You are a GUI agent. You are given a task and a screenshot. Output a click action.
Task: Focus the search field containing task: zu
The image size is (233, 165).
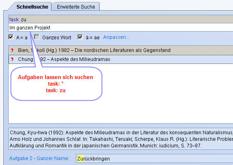(121, 19)
